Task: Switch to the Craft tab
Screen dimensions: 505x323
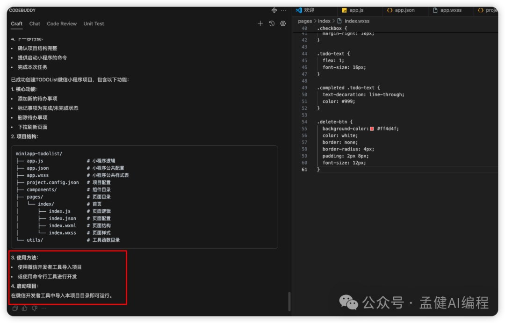Action: [17, 24]
